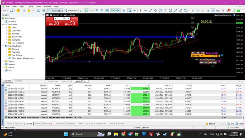Switch to the Trade tab in Toolbox
245x138 pixels.
(x=9, y=123)
